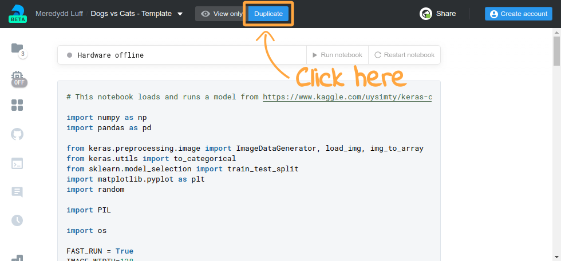The image size is (561, 261).
Task: Click the scrollbar down arrow
Action: [556, 257]
